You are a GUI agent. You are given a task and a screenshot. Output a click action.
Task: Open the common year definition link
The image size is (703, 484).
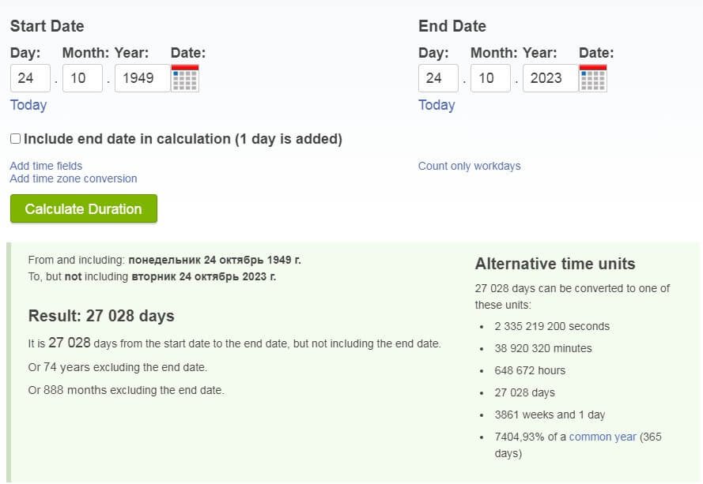[603, 437]
